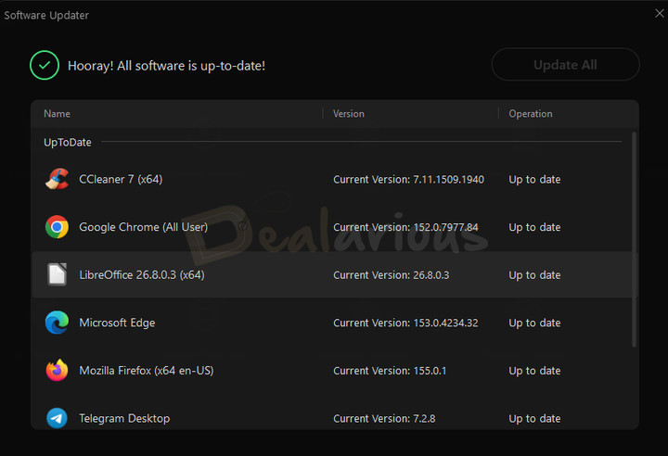
Task: Select the Google Chrome (All User) name
Action: 144,227
